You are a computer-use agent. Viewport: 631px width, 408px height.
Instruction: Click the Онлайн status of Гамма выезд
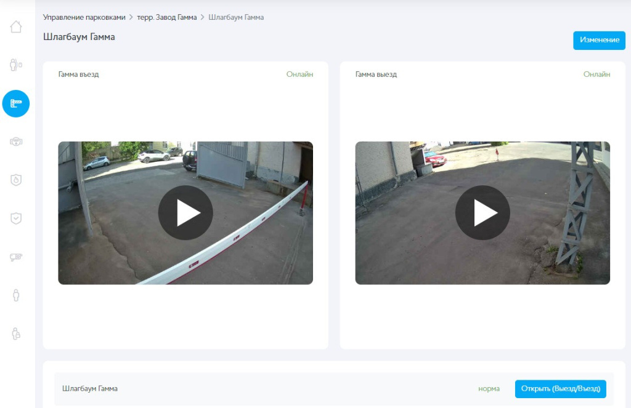click(596, 74)
